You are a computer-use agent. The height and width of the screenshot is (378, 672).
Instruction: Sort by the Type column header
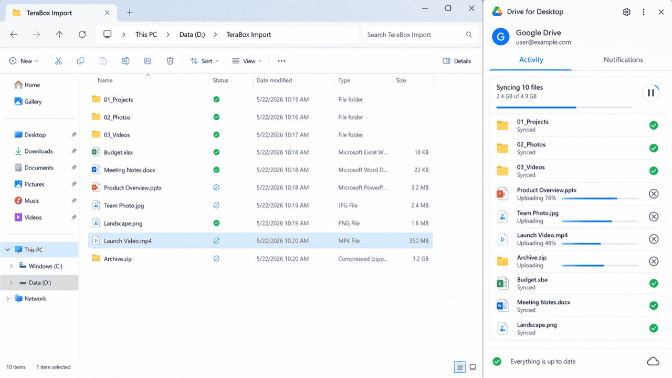[x=344, y=80]
